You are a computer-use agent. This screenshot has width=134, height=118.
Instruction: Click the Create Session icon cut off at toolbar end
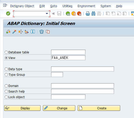(x=132, y=13)
